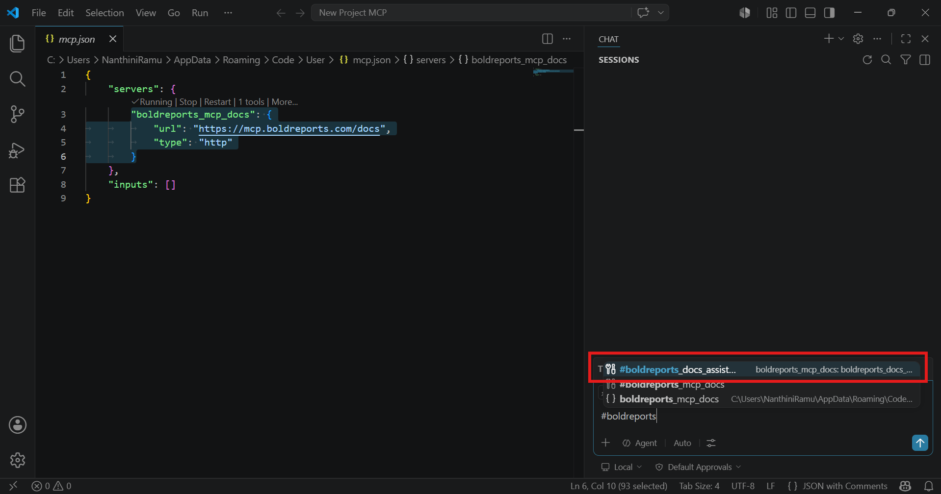Open the Extensions view
Viewport: 941px width, 494px height.
click(x=17, y=185)
